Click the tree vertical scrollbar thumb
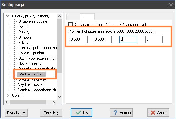 tap(59, 46)
